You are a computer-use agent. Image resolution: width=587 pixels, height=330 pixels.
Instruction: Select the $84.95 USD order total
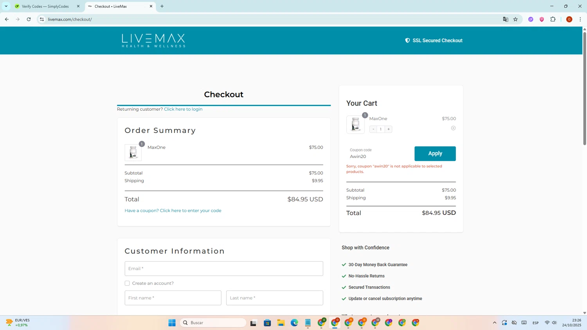coord(305,199)
